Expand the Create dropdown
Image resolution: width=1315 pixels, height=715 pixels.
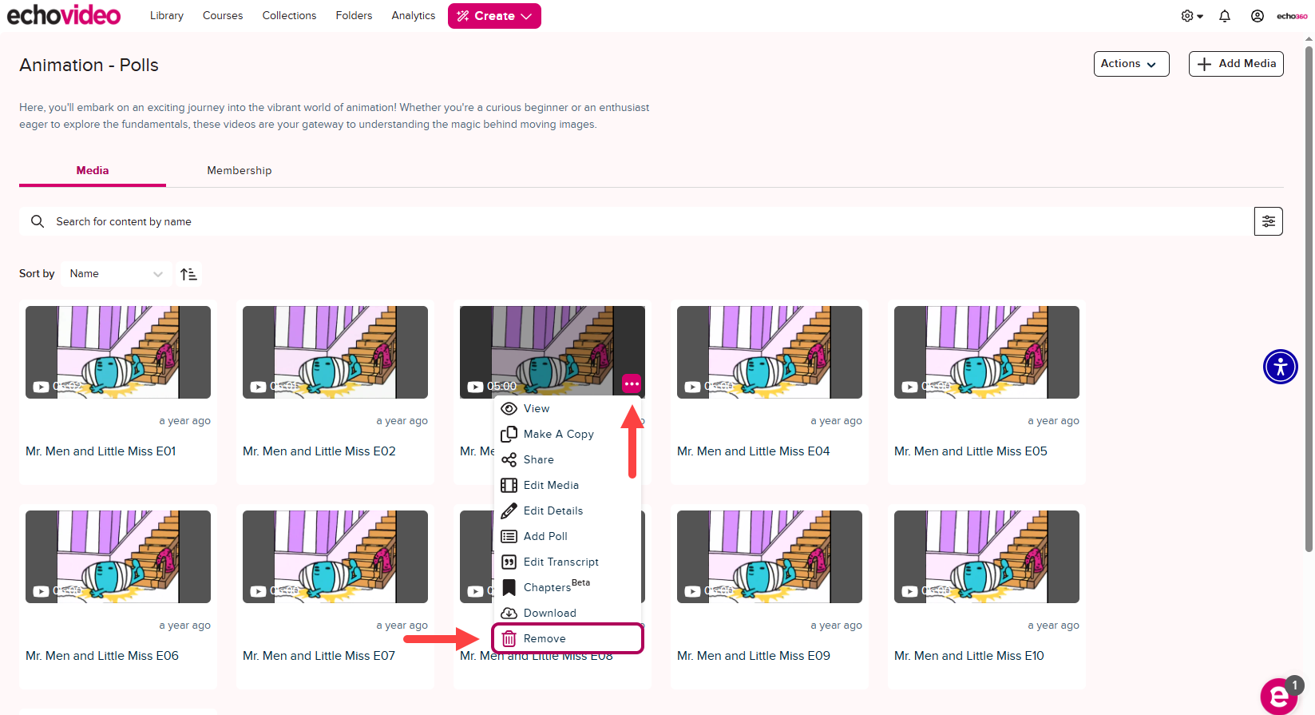494,16
